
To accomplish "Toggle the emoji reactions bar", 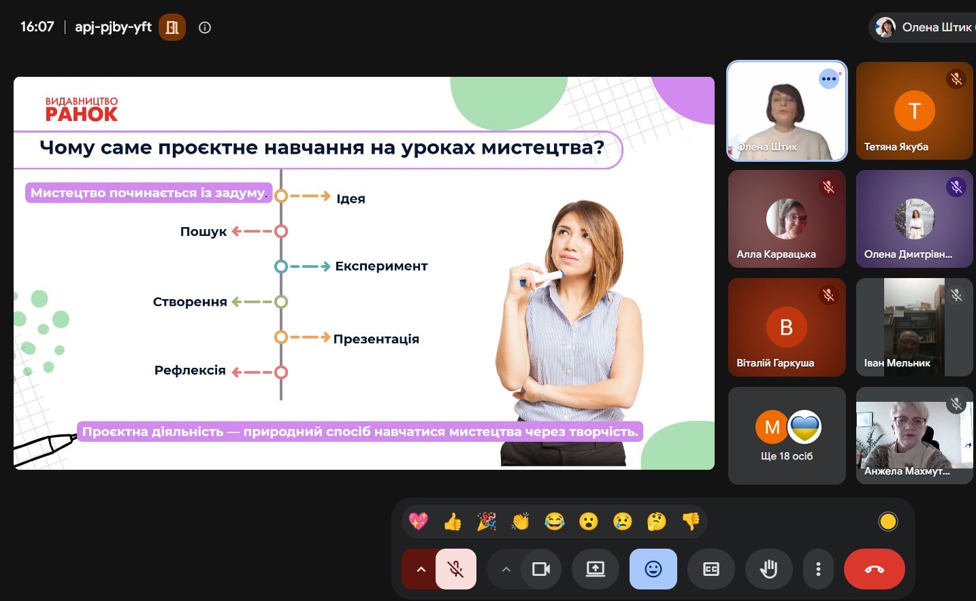I will (653, 569).
